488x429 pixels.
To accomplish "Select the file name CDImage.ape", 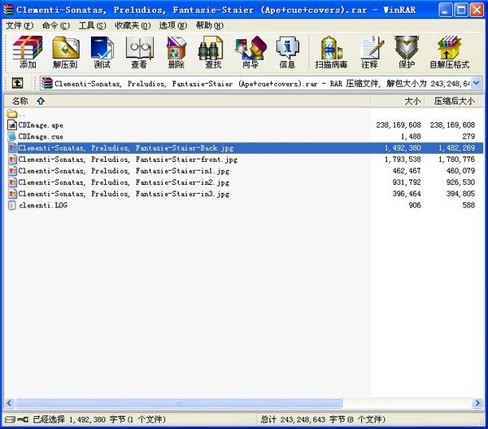I will click(x=41, y=125).
